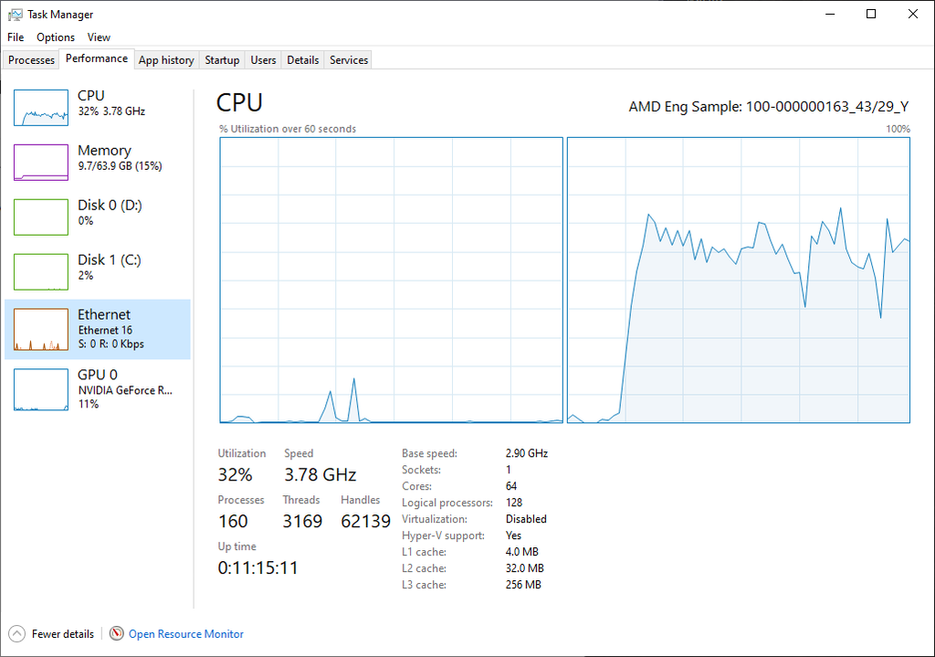Switch to the Processes tab
Image resolution: width=935 pixels, height=657 pixels.
32,60
